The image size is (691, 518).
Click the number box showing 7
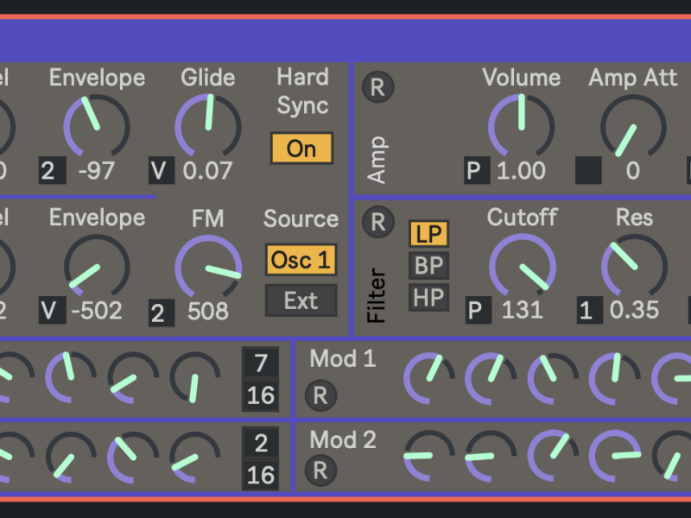pyautogui.click(x=260, y=363)
